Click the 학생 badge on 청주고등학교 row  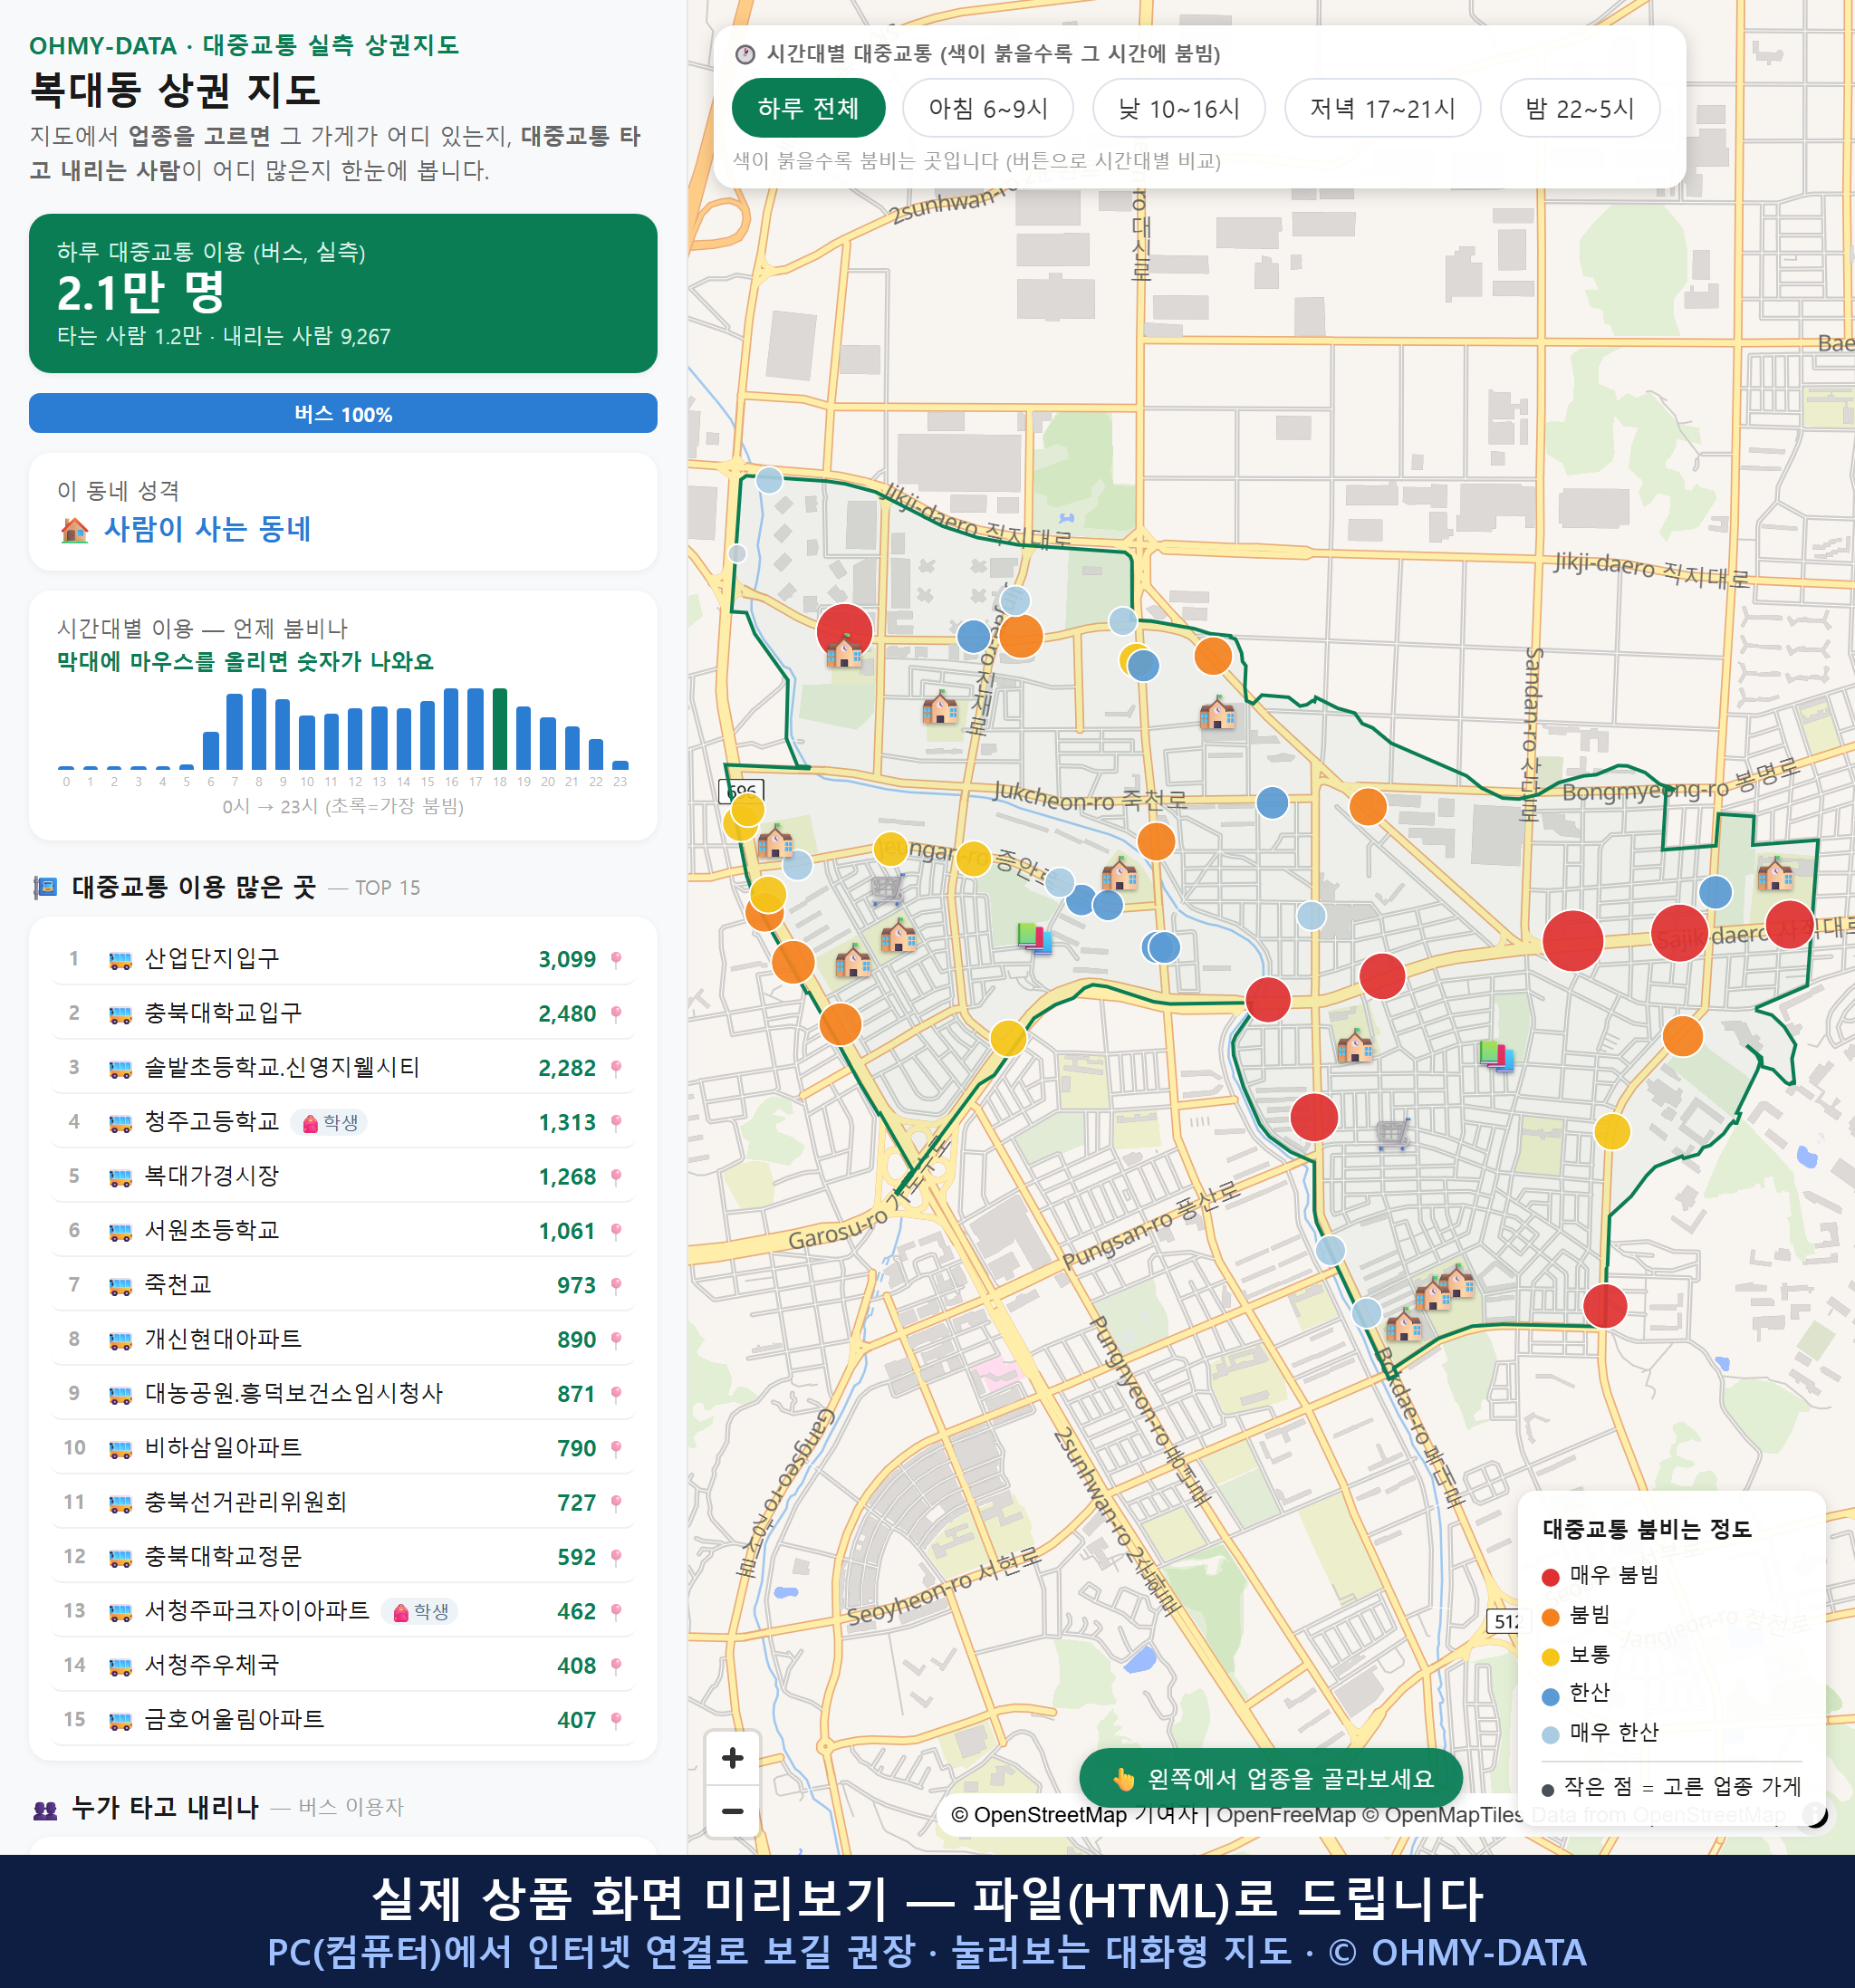(329, 1122)
